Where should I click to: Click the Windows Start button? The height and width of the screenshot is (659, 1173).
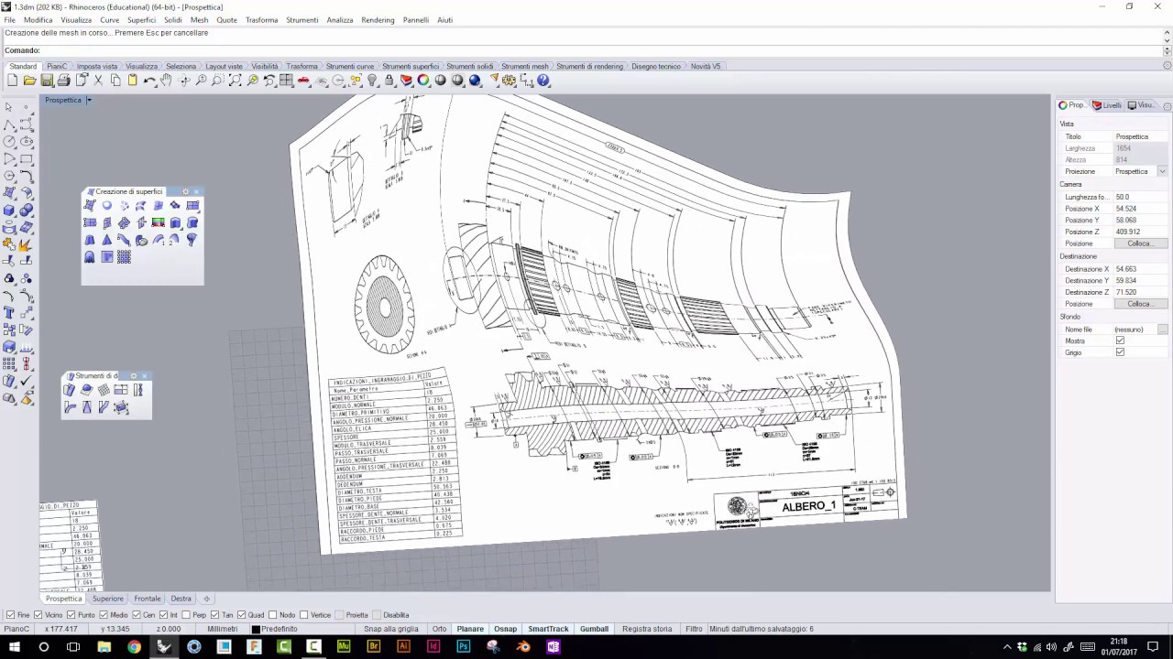15,646
